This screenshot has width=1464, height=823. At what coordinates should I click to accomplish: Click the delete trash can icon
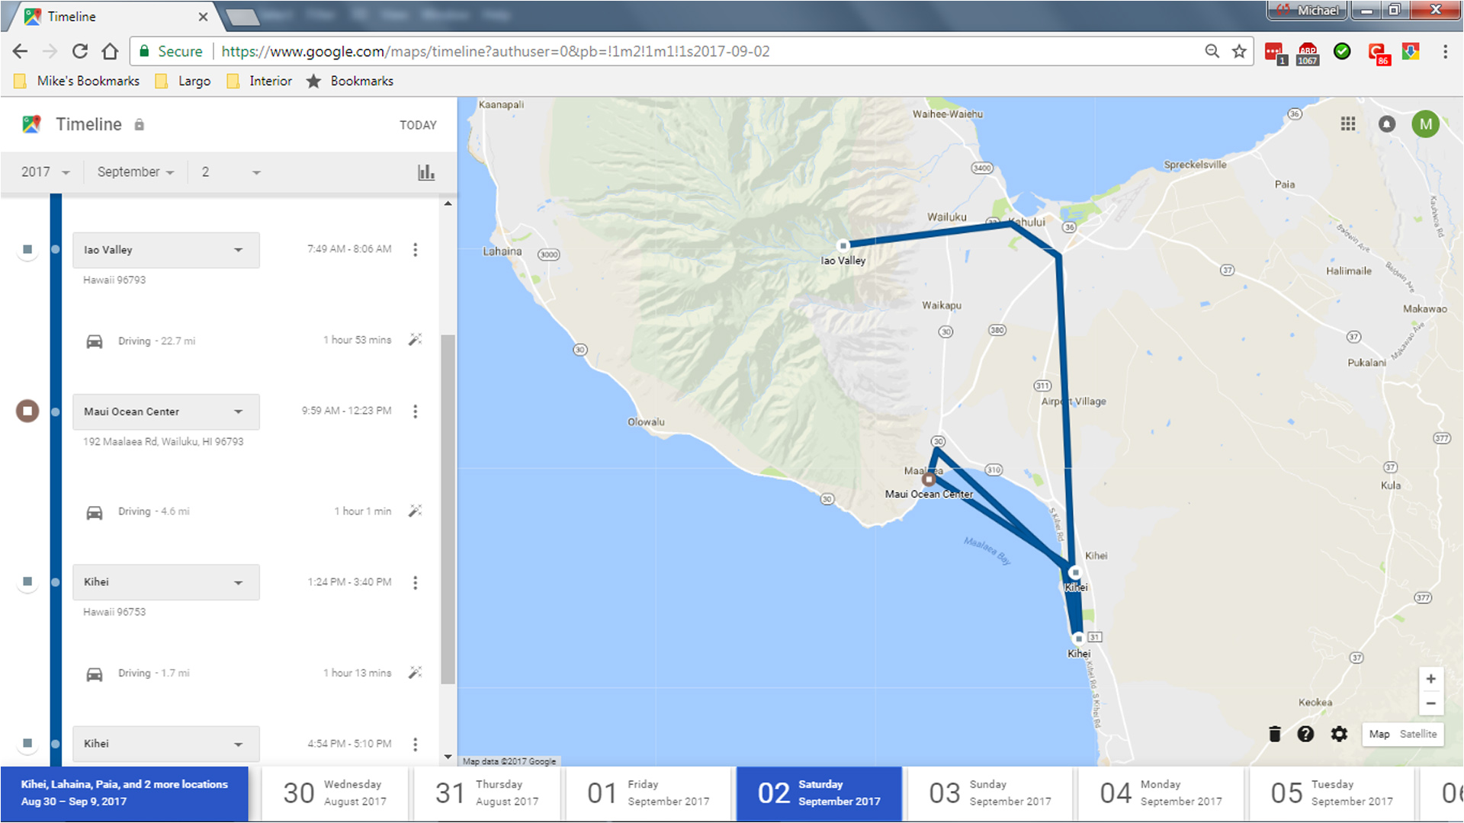[x=1274, y=734]
